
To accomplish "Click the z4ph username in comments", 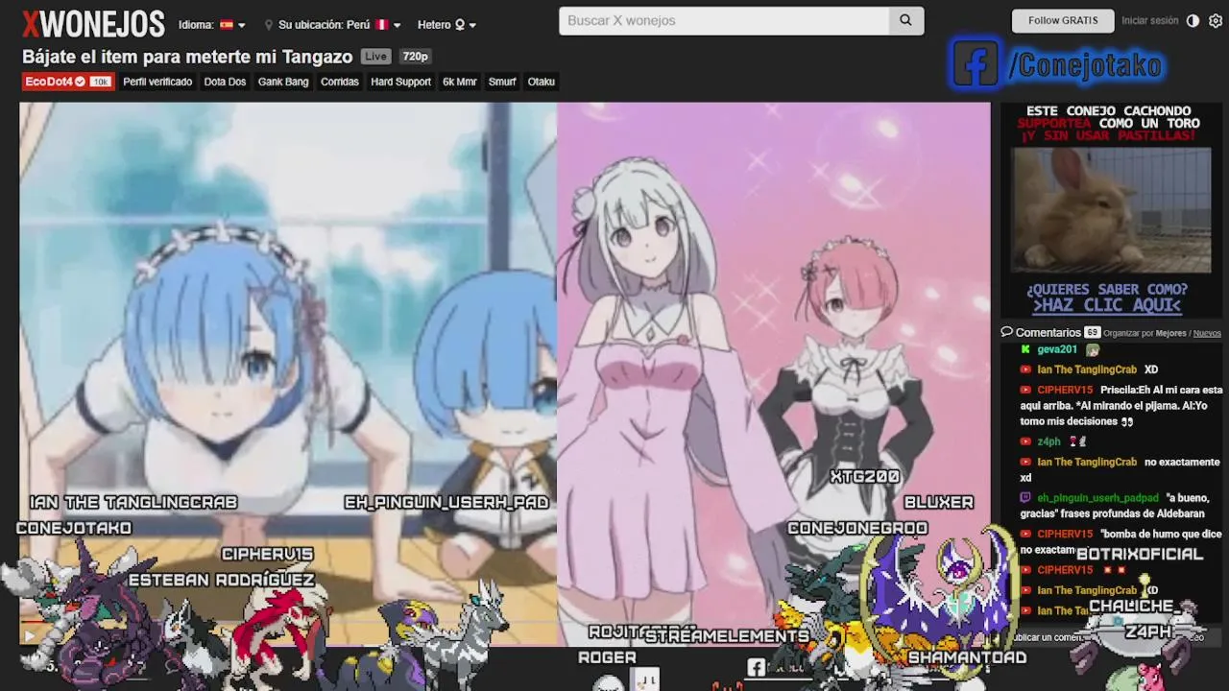I will point(1048,441).
